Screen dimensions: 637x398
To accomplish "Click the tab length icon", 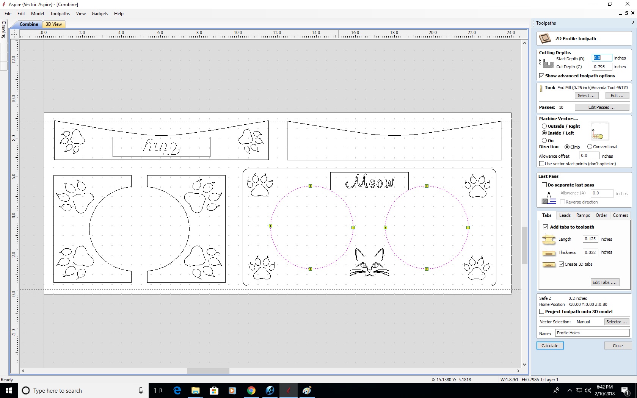I will (x=549, y=239).
